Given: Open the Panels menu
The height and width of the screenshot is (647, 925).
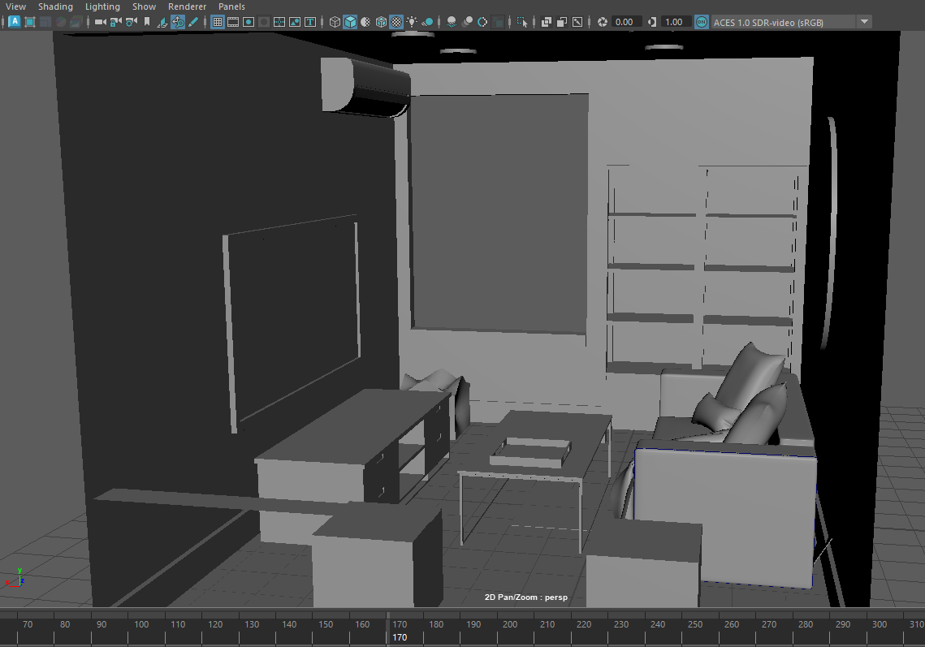Looking at the screenshot, I should [x=231, y=6].
